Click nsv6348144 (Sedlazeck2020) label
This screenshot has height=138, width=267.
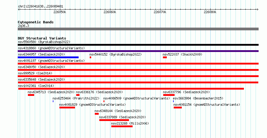tap(118, 111)
